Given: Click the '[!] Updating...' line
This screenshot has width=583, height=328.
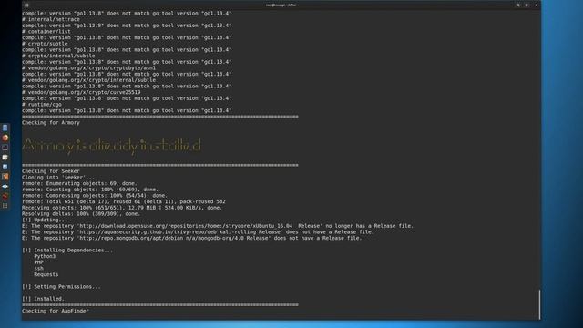Looking at the screenshot, I should 45,220.
